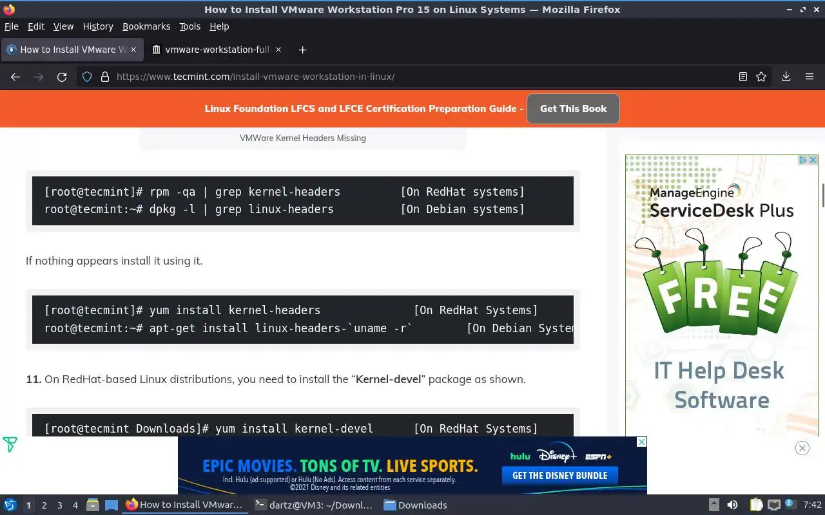The width and height of the screenshot is (825, 515).
Task: Close the vmware-workstation-full tab
Action: tap(278, 50)
